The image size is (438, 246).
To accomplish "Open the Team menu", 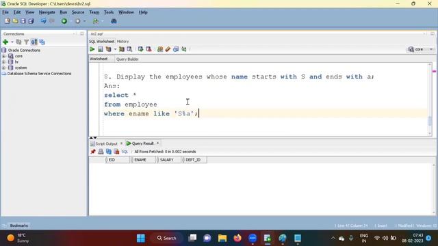I will point(94,12).
